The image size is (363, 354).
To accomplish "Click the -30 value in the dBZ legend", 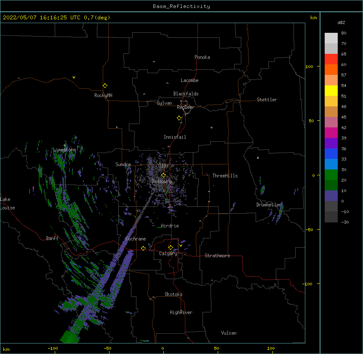I will pyautogui.click(x=345, y=222).
